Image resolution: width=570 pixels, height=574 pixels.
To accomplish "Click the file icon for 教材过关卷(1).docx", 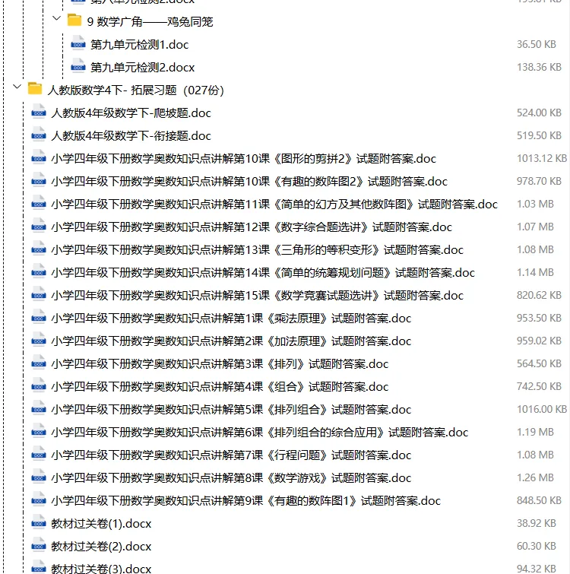I will pyautogui.click(x=39, y=522).
